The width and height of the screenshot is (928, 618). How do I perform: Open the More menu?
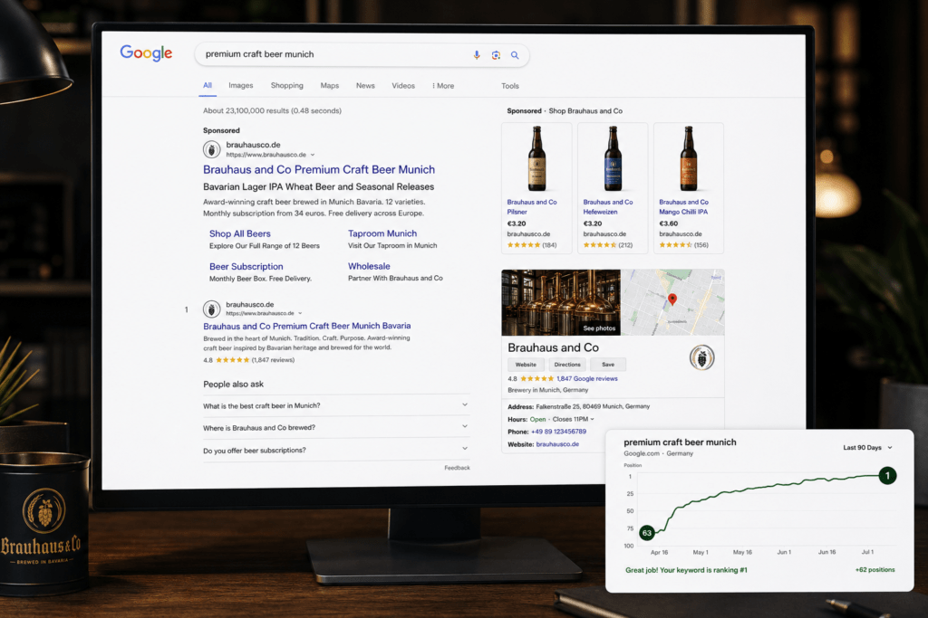pos(443,86)
